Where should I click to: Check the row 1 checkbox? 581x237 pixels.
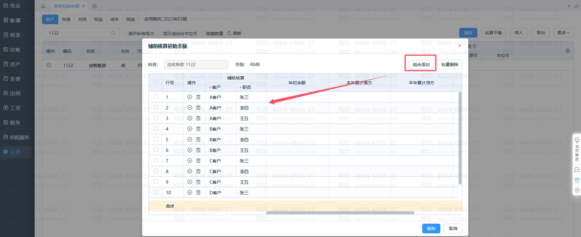(156, 97)
